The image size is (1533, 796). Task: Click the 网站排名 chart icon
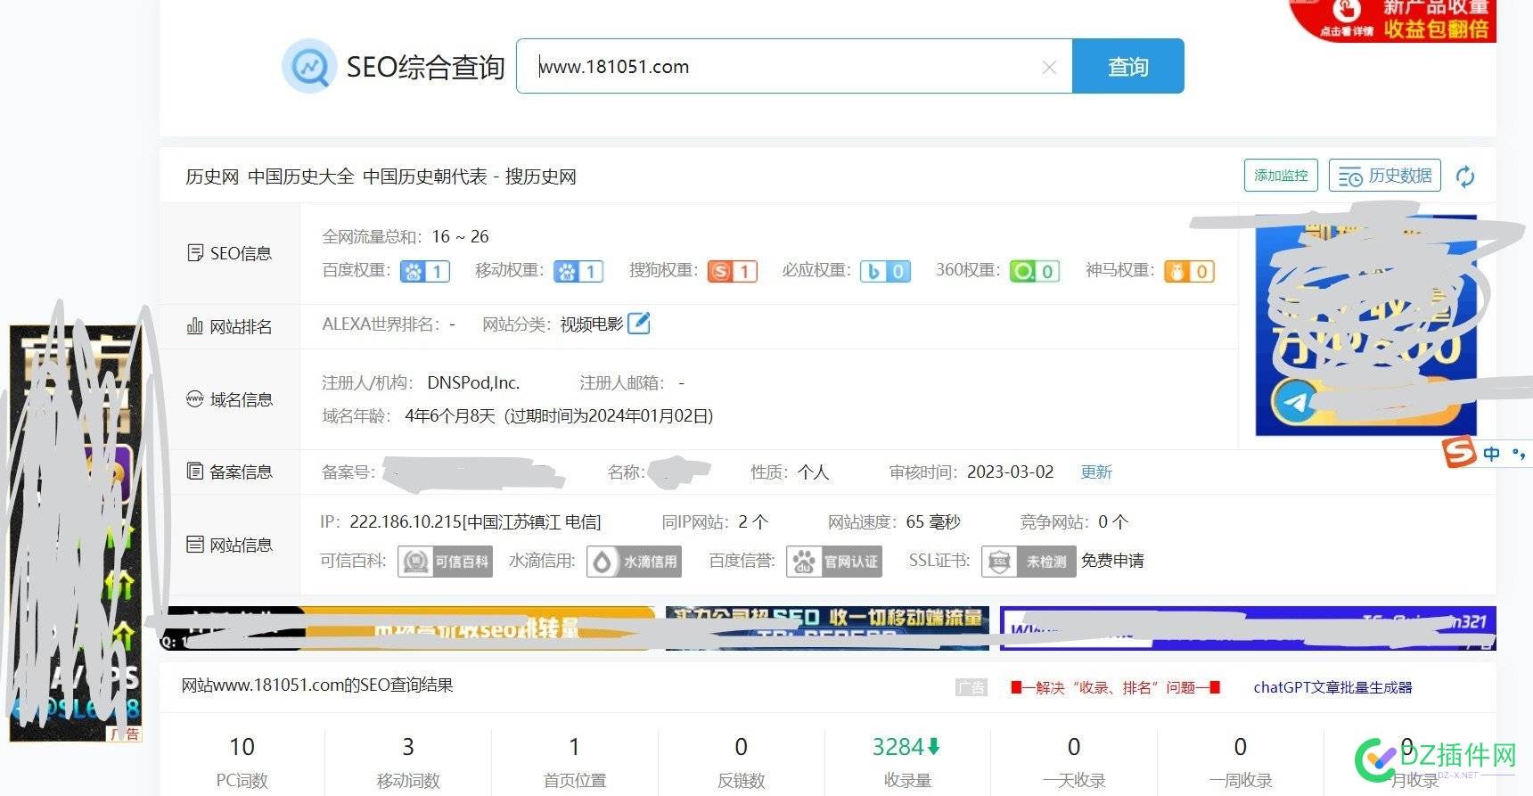tap(195, 326)
